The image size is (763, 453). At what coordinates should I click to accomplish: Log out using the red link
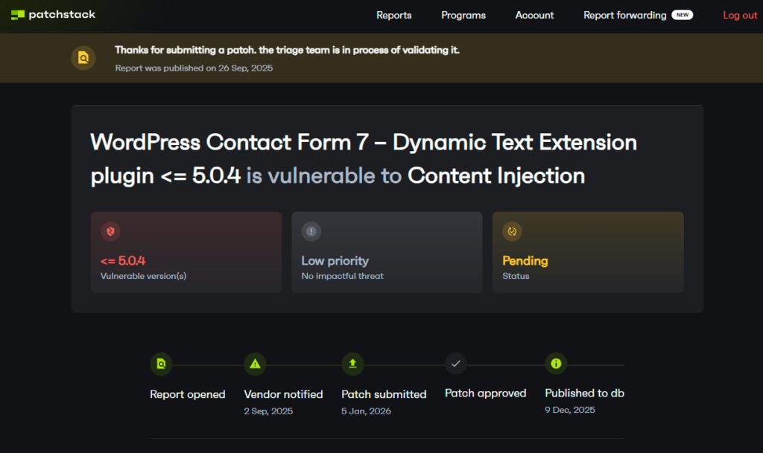[x=740, y=15]
